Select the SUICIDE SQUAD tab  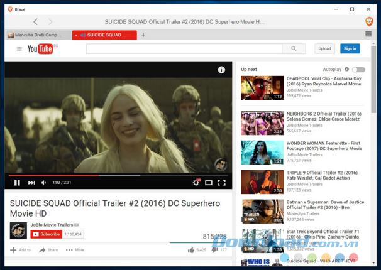pyautogui.click(x=104, y=35)
